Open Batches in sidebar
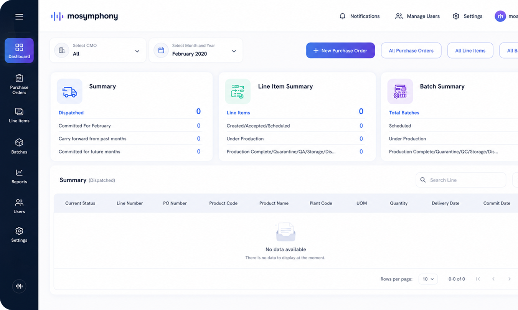Image resolution: width=518 pixels, height=310 pixels. click(19, 146)
